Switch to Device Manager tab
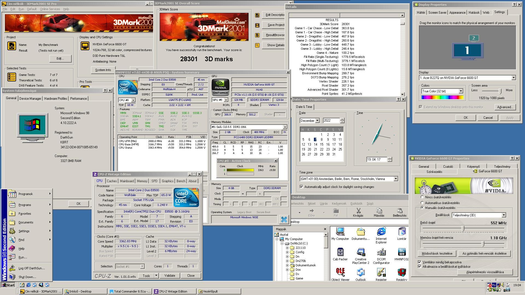Viewport: 525px width, 295px height. (30, 99)
